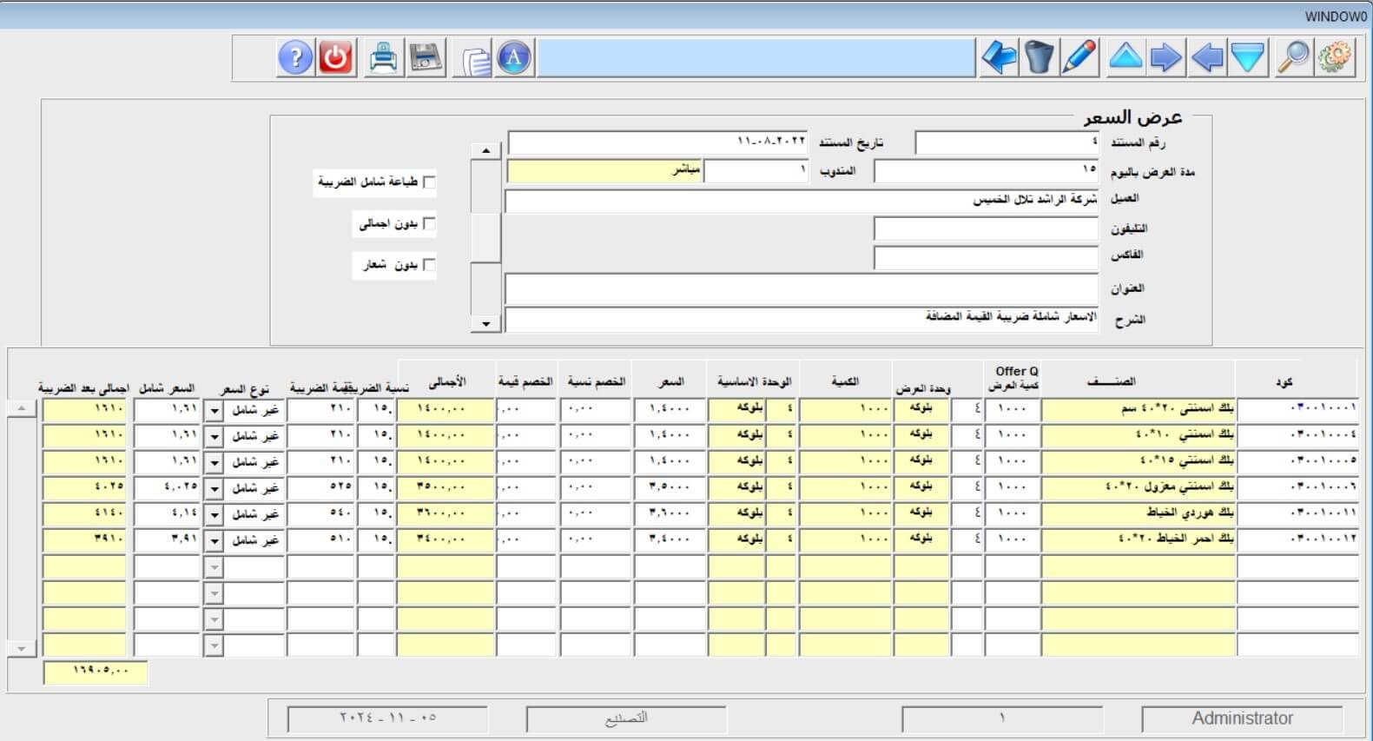
Task: Click the التليفون telephone input field
Action: pyautogui.click(x=986, y=229)
